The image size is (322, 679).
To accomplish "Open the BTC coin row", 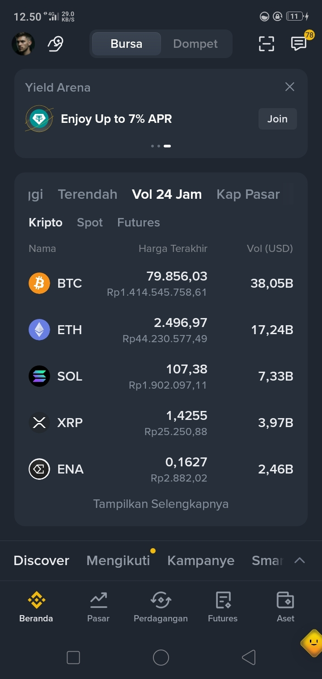I will click(x=161, y=283).
